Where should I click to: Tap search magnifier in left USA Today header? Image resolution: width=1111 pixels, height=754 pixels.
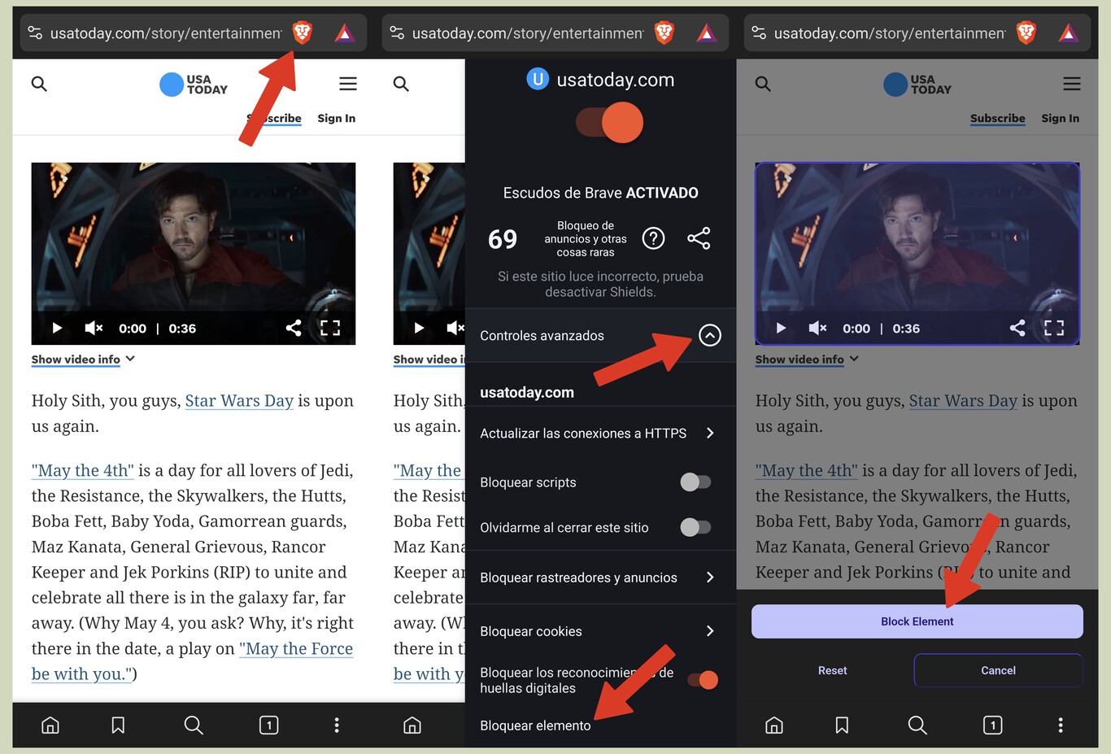(x=39, y=84)
